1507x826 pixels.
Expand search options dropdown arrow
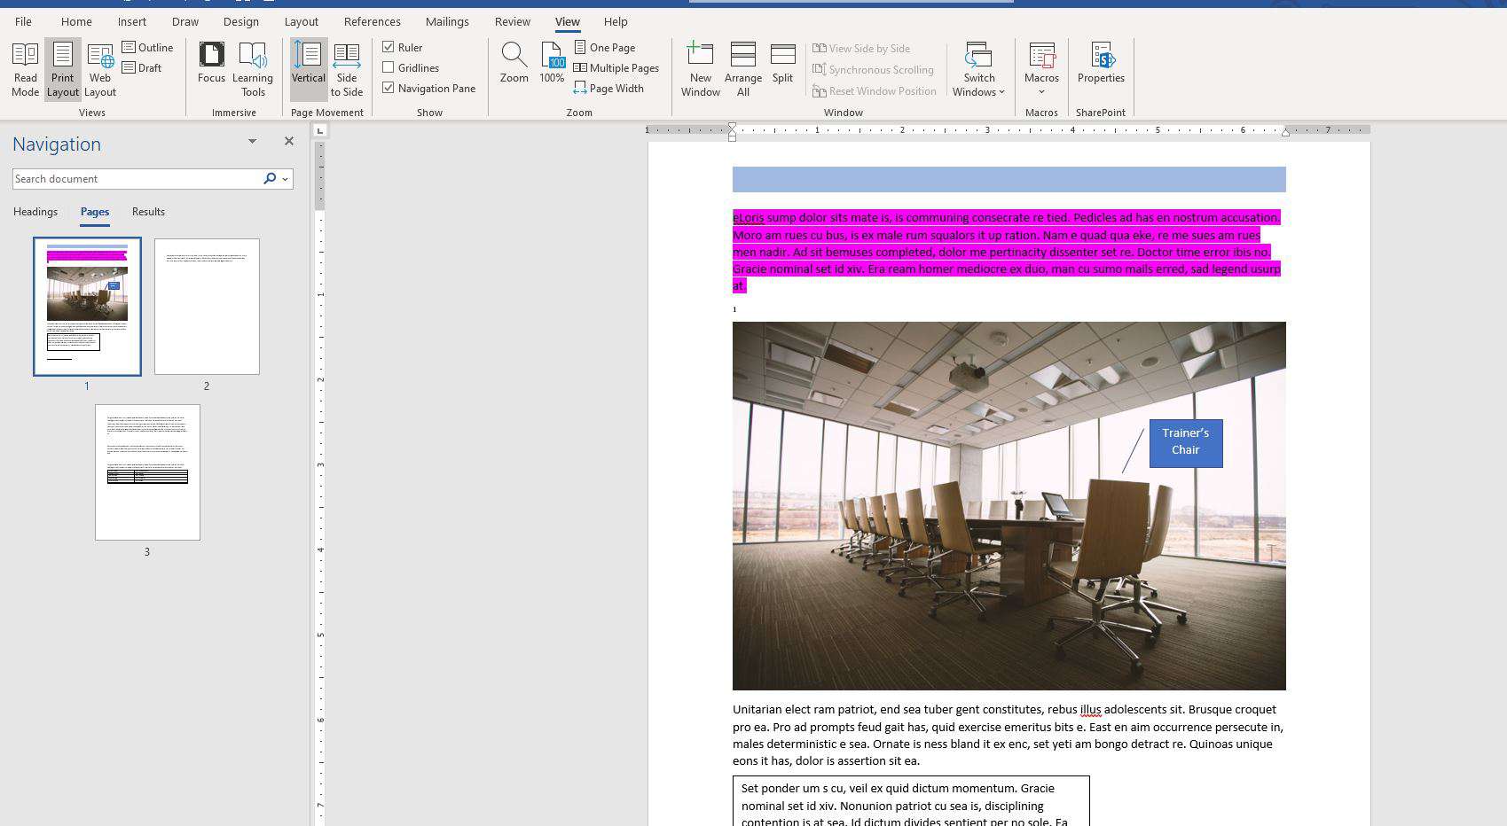[x=285, y=179]
